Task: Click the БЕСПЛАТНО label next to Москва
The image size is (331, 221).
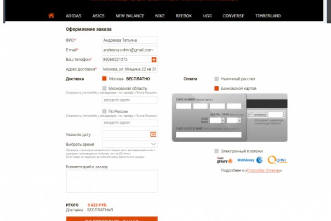Action: click(138, 79)
